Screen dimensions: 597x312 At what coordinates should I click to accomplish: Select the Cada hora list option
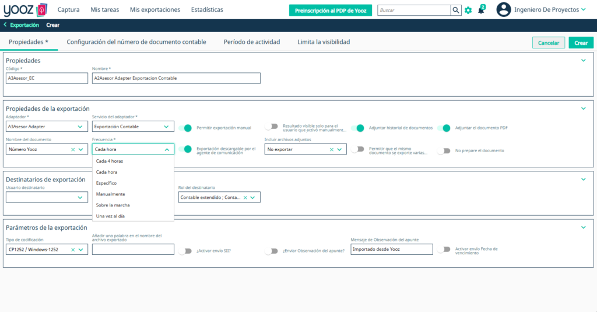[x=133, y=172]
